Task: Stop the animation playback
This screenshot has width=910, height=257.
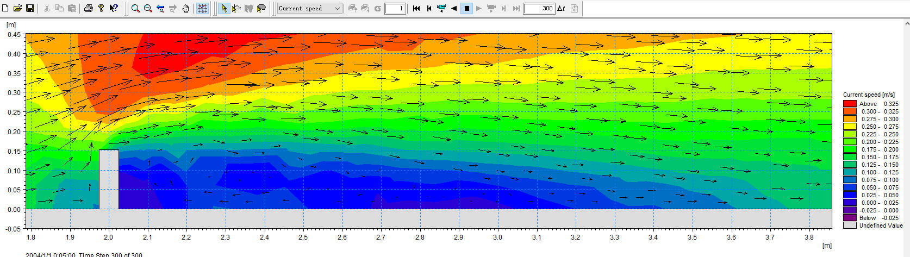Action: (x=466, y=8)
